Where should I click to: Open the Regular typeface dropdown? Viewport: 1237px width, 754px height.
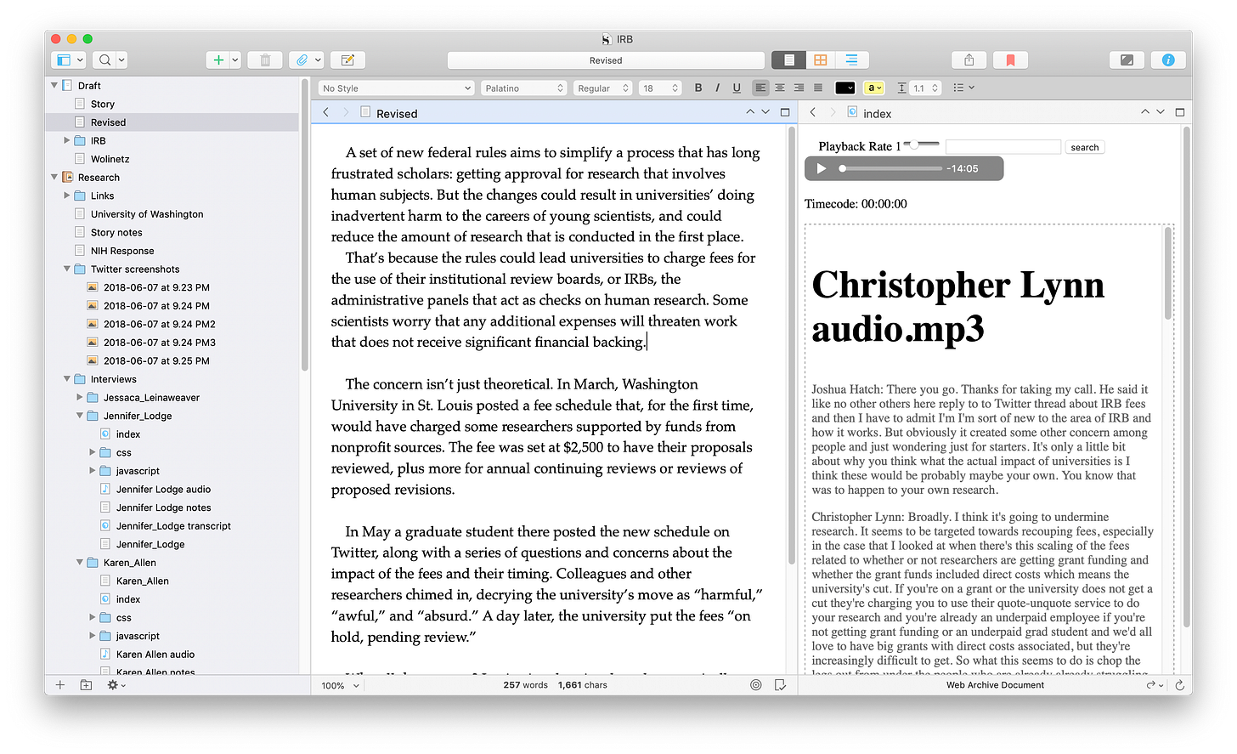(602, 88)
